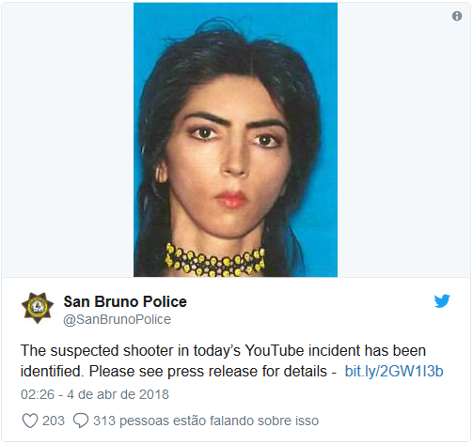Viewport: 473px width, 444px height.
Task: Click the "suspected shooter" first line of tweet
Action: click(x=223, y=350)
